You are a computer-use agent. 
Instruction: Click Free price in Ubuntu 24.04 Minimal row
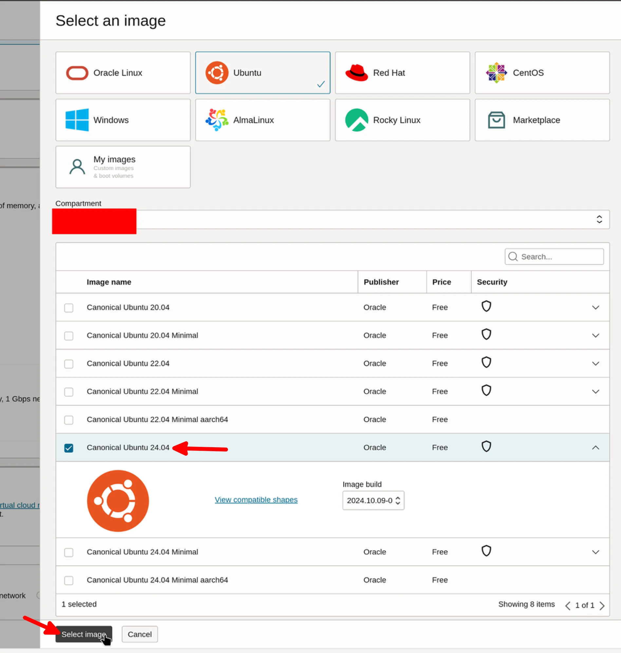point(440,552)
